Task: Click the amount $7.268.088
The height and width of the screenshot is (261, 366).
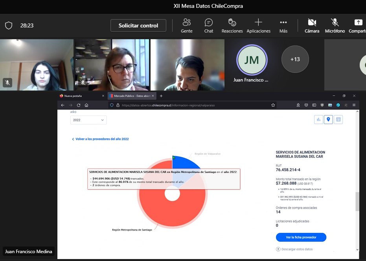Action: [x=286, y=183]
